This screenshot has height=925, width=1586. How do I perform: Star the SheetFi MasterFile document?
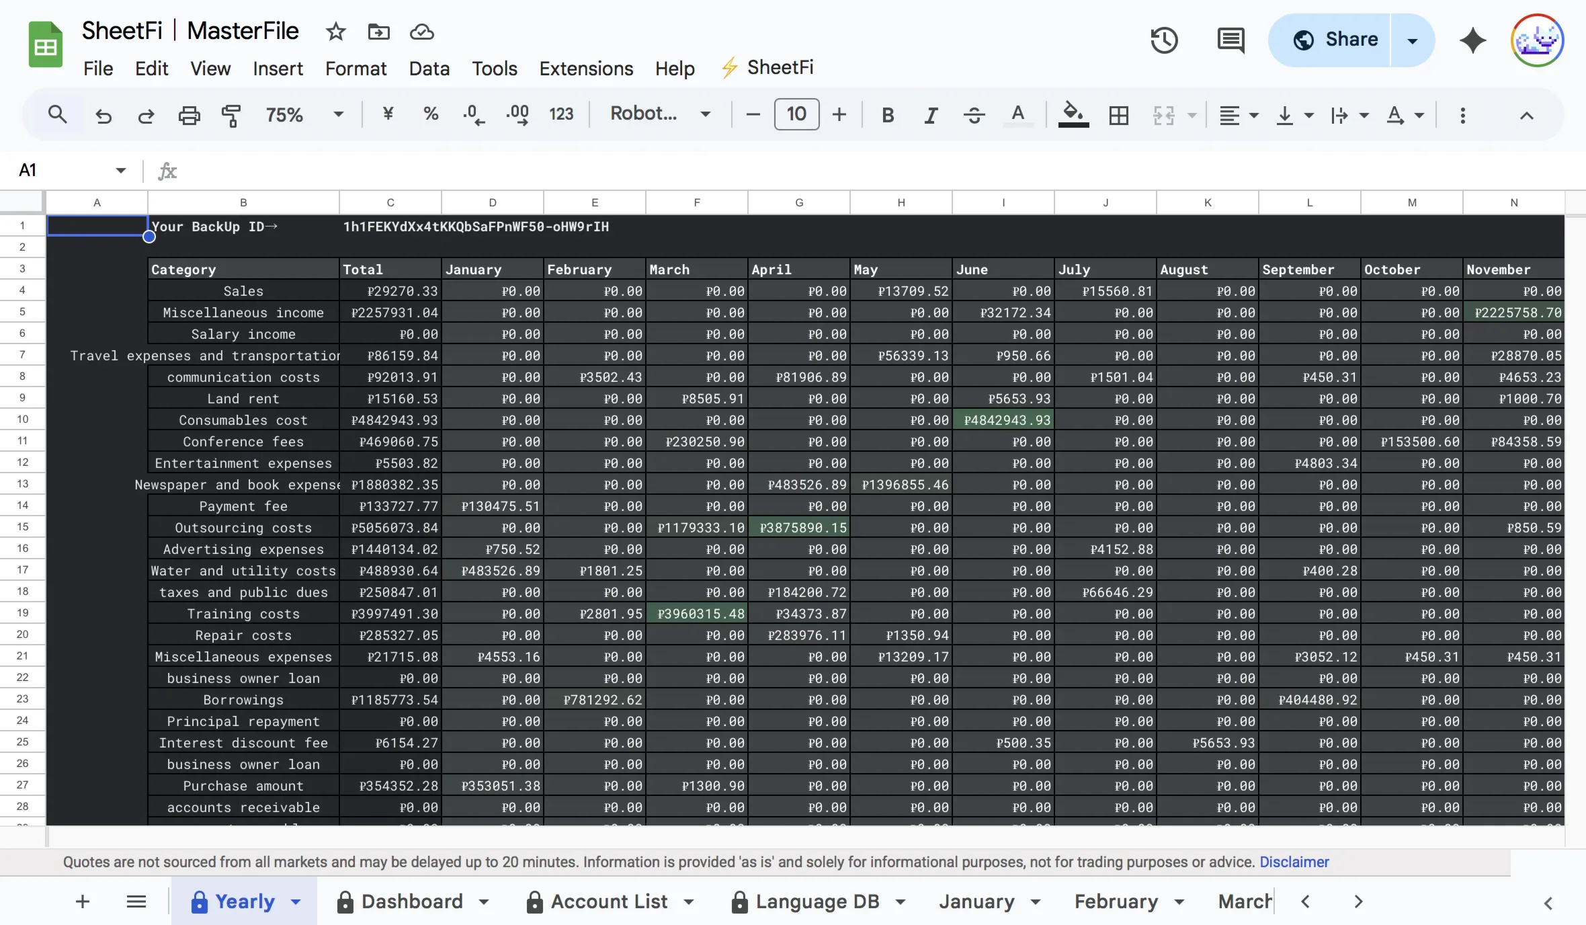tap(335, 32)
